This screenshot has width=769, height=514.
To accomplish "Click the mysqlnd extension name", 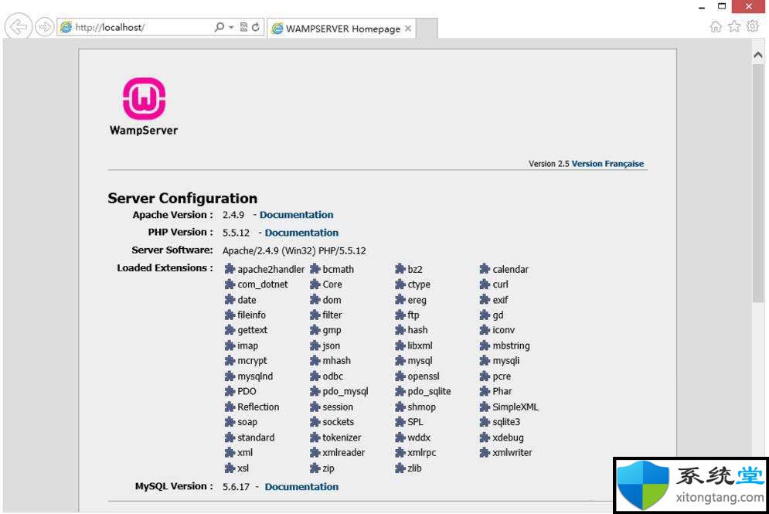I will [x=255, y=376].
